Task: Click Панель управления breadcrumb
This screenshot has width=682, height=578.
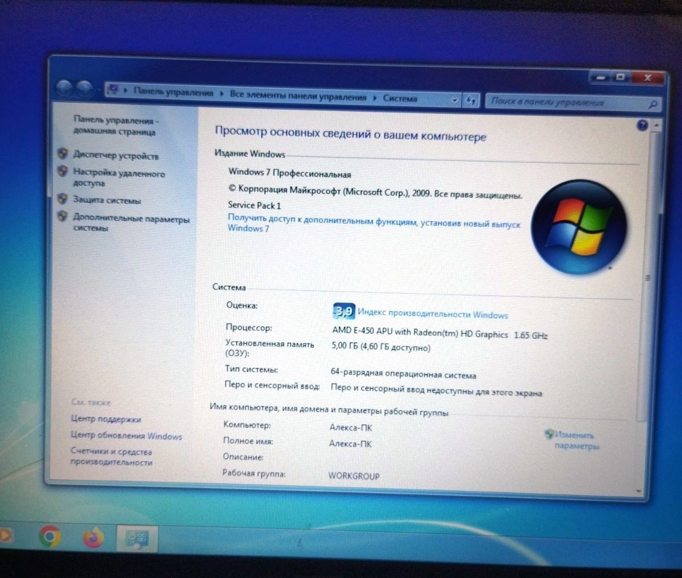Action: click(x=173, y=91)
